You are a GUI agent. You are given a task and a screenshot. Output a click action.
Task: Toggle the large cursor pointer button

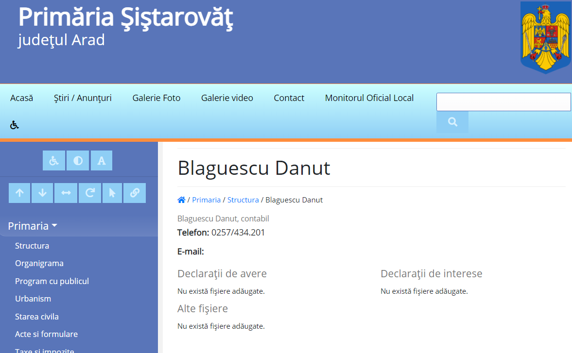[x=112, y=193]
